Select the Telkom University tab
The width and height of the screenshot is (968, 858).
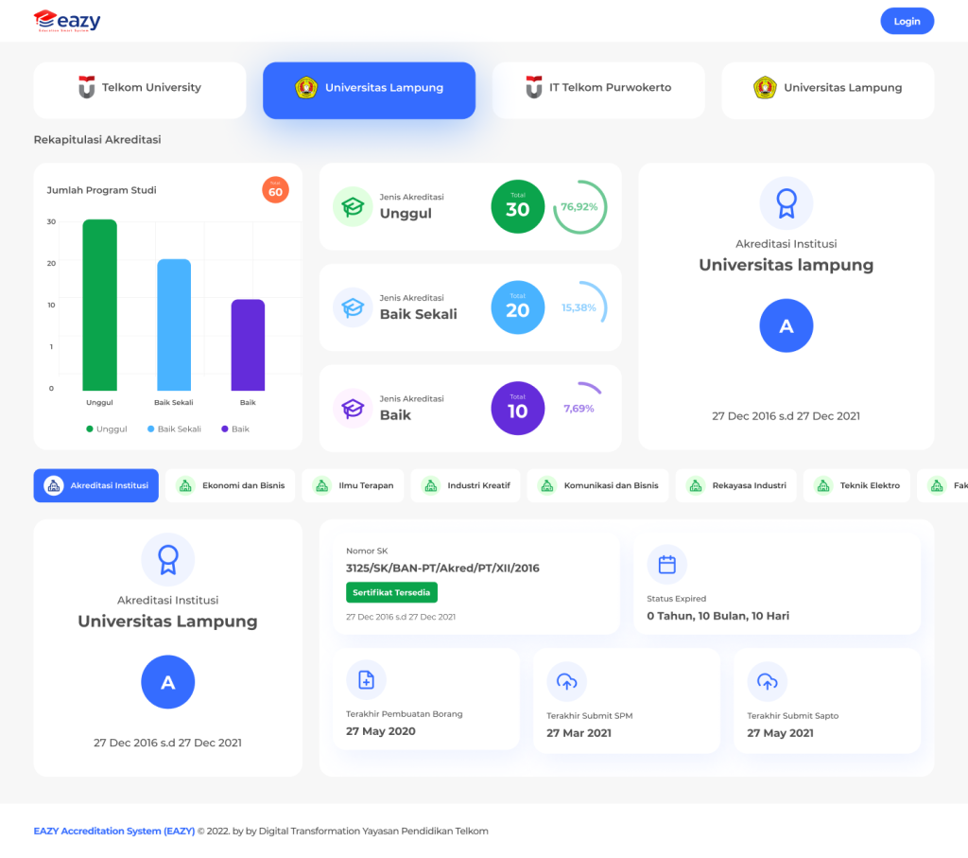point(140,88)
